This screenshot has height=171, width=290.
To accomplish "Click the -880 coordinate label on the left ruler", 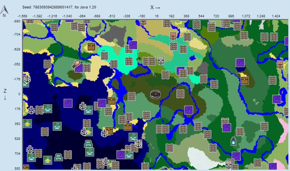I will [x=17, y=21].
